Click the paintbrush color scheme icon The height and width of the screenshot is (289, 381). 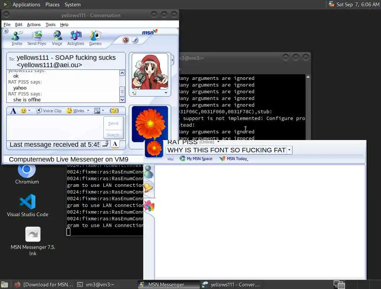point(135,40)
